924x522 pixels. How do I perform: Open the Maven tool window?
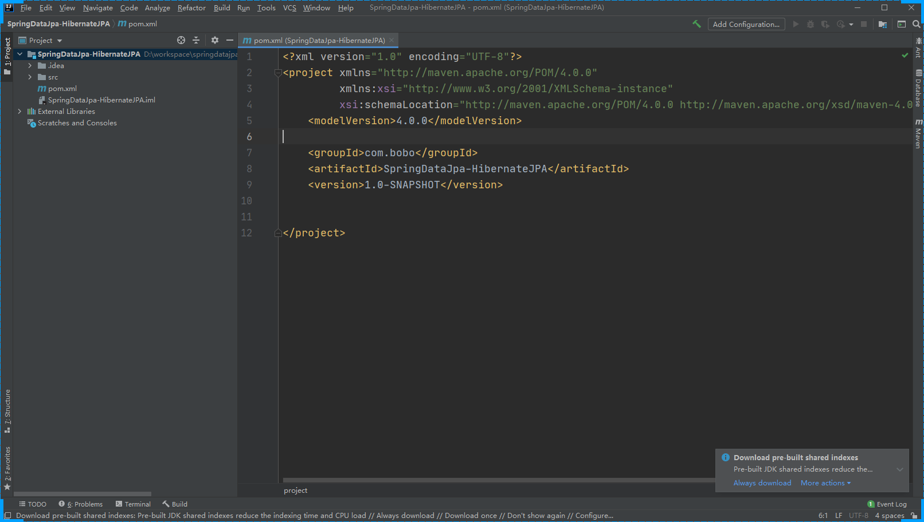(x=918, y=133)
